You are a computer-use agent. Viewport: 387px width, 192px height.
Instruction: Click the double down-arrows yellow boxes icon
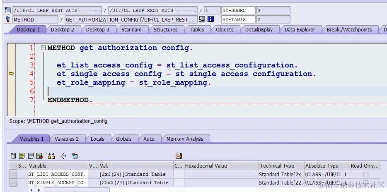pyautogui.click(x=51, y=156)
